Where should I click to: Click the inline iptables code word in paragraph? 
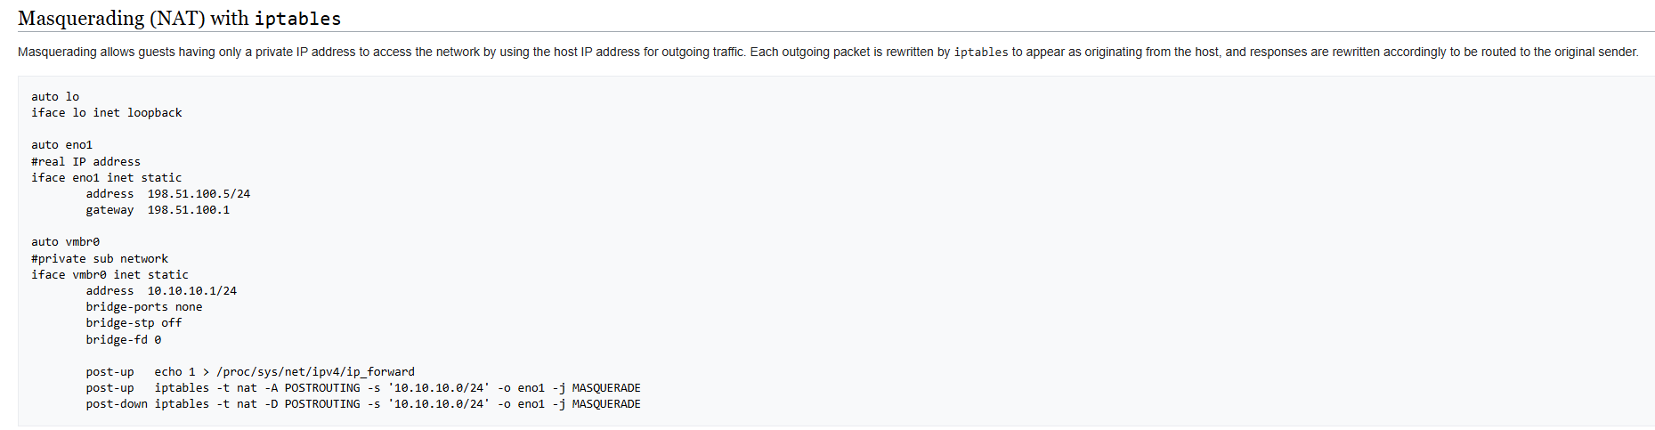980,53
